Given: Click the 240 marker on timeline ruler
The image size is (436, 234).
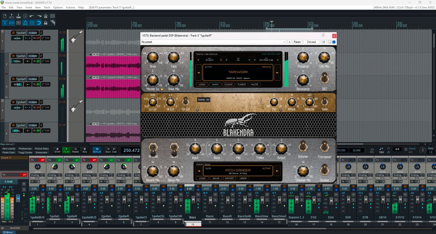Looking at the screenshot, I should pos(267,23).
